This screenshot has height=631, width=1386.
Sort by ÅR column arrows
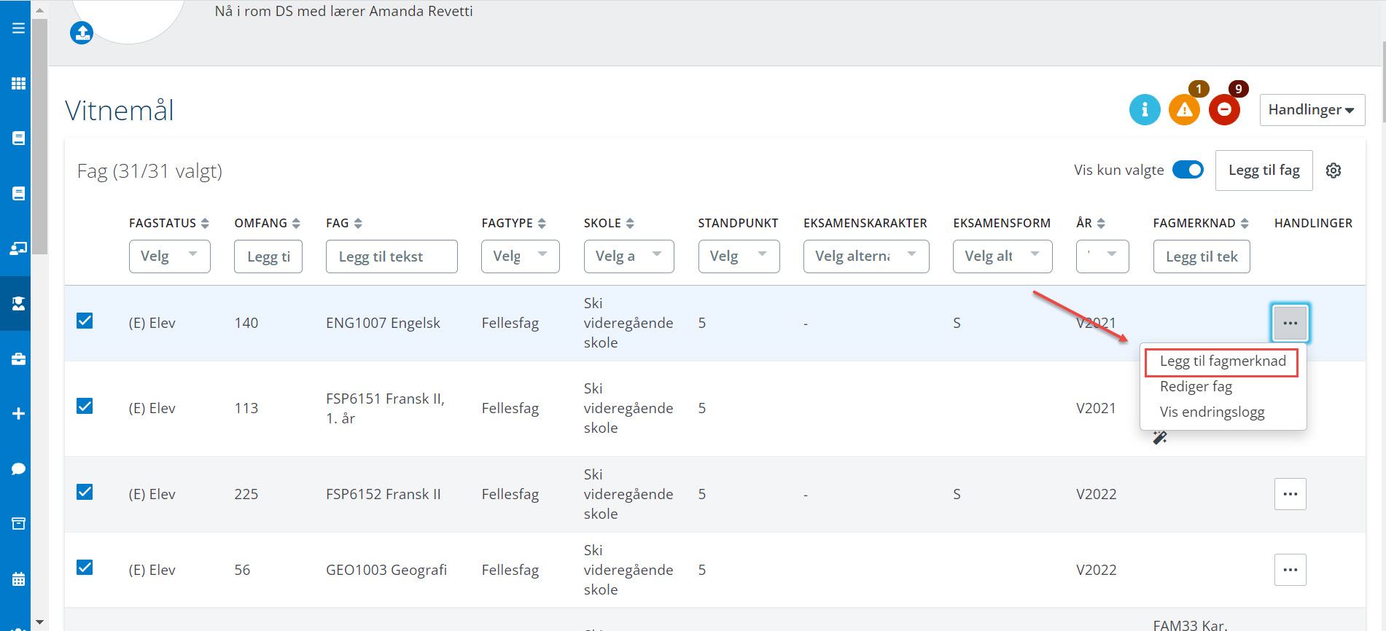point(1101,223)
